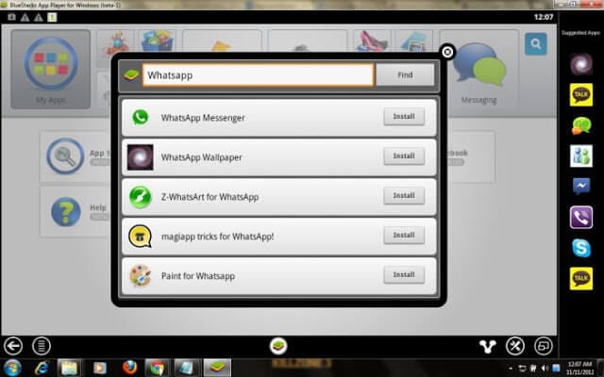Click the BlueStacks home logo button
The width and height of the screenshot is (604, 377).
pyautogui.click(x=278, y=346)
